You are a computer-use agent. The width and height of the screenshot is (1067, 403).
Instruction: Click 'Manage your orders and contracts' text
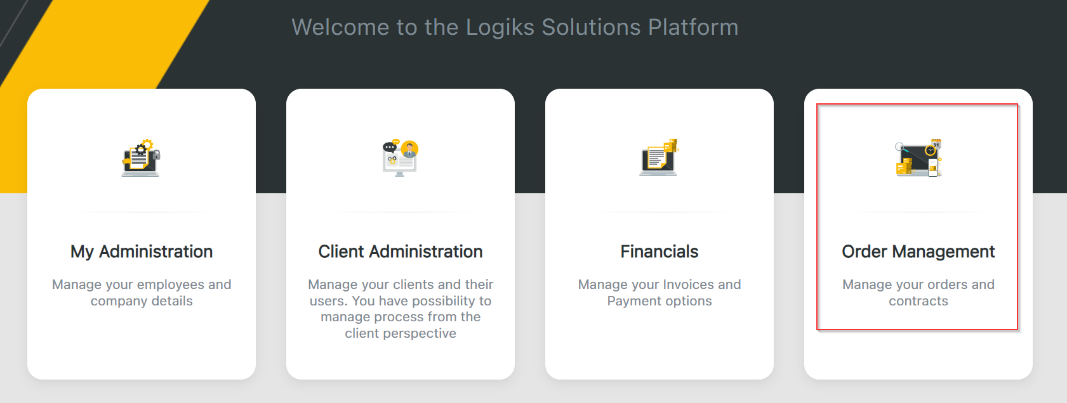918,293
